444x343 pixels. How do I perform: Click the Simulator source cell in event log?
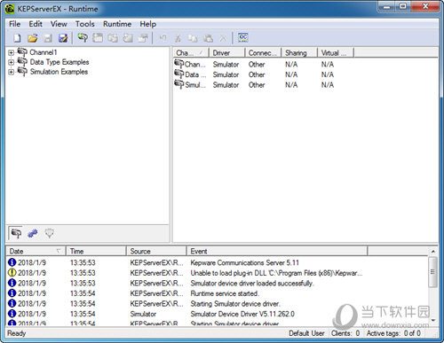143,314
